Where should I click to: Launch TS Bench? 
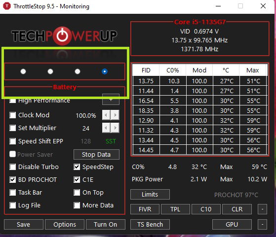pyautogui.click(x=150, y=224)
